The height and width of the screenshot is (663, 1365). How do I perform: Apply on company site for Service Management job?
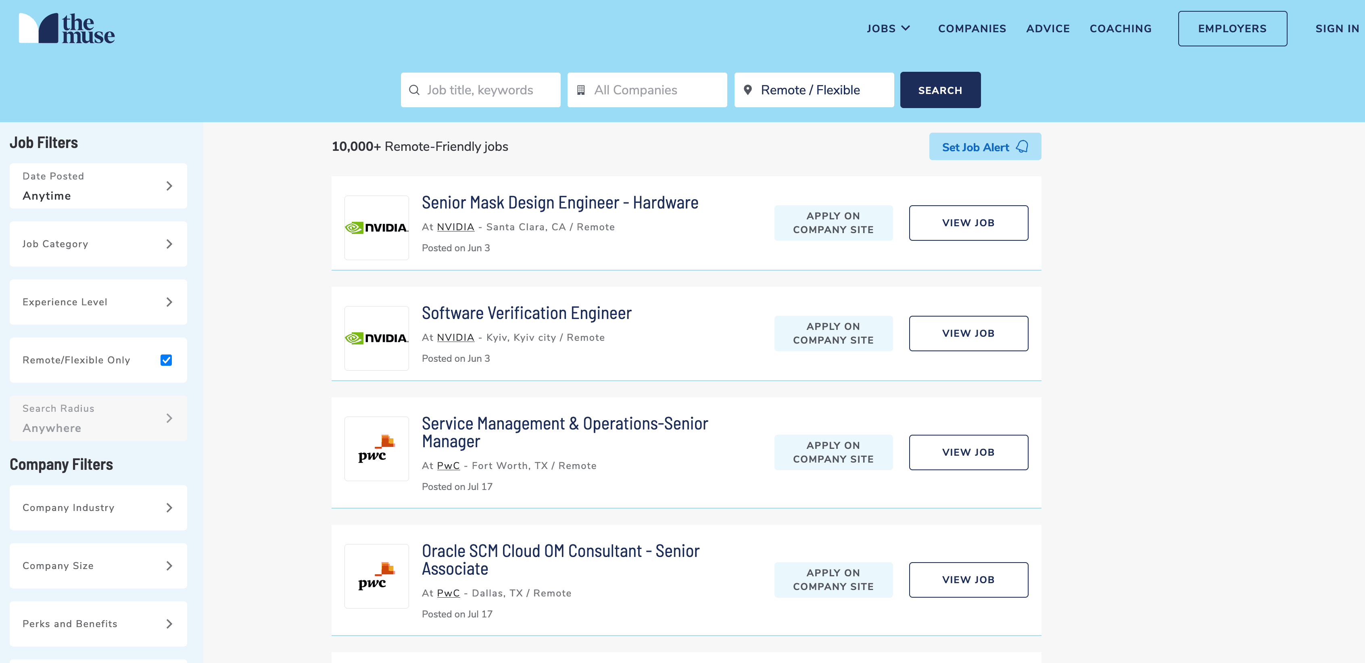tap(833, 452)
